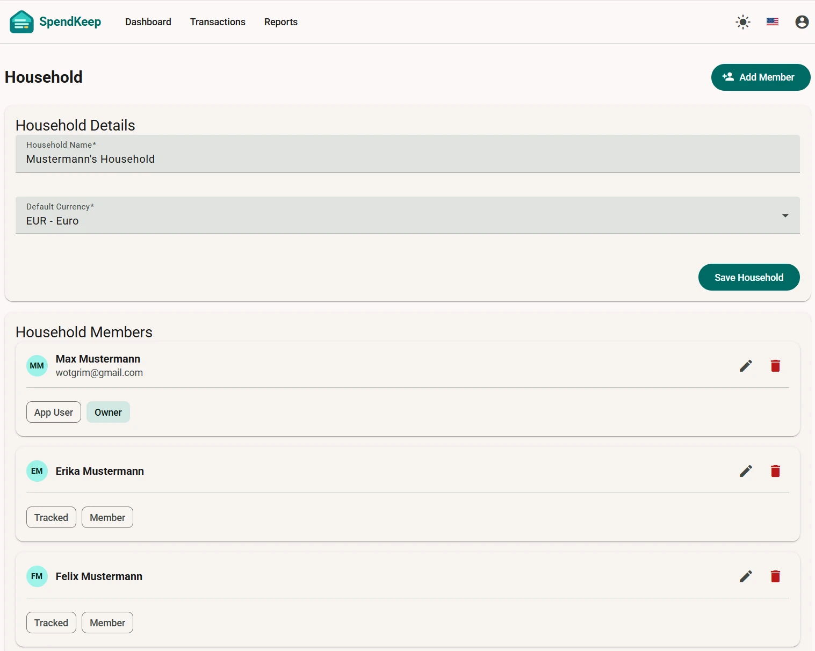This screenshot has height=651, width=815.
Task: Click the Household Members heading
Action: (84, 332)
